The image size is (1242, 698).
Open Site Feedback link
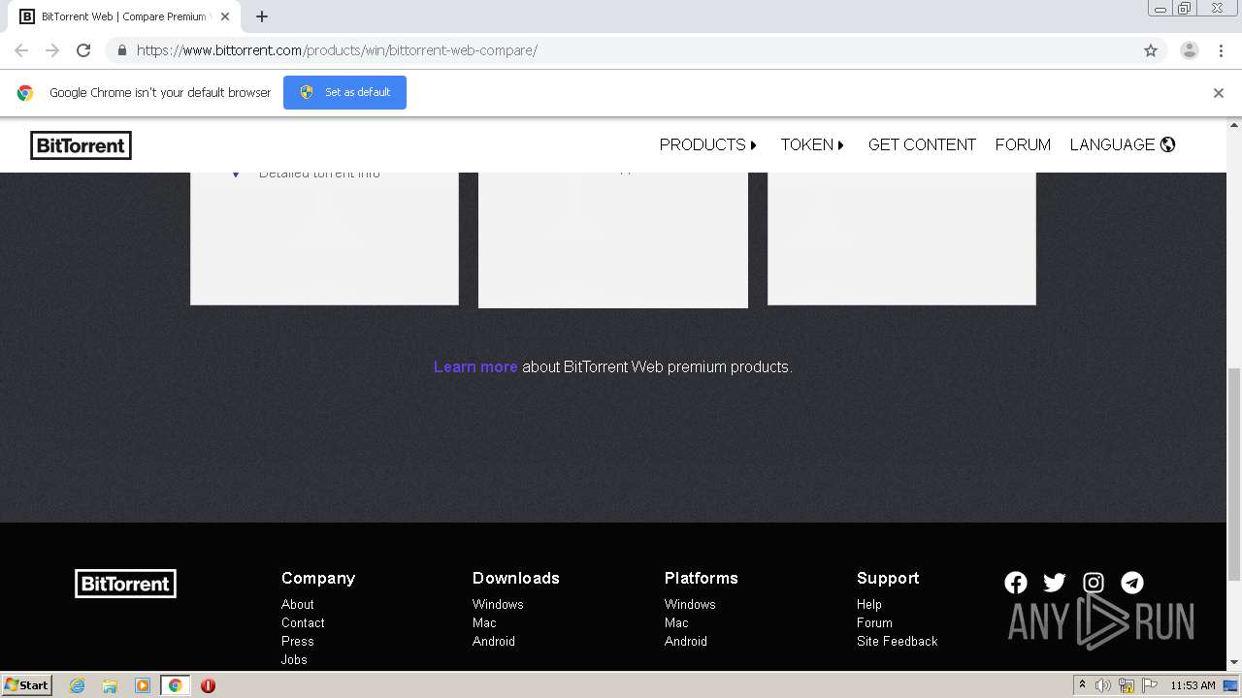pyautogui.click(x=898, y=641)
